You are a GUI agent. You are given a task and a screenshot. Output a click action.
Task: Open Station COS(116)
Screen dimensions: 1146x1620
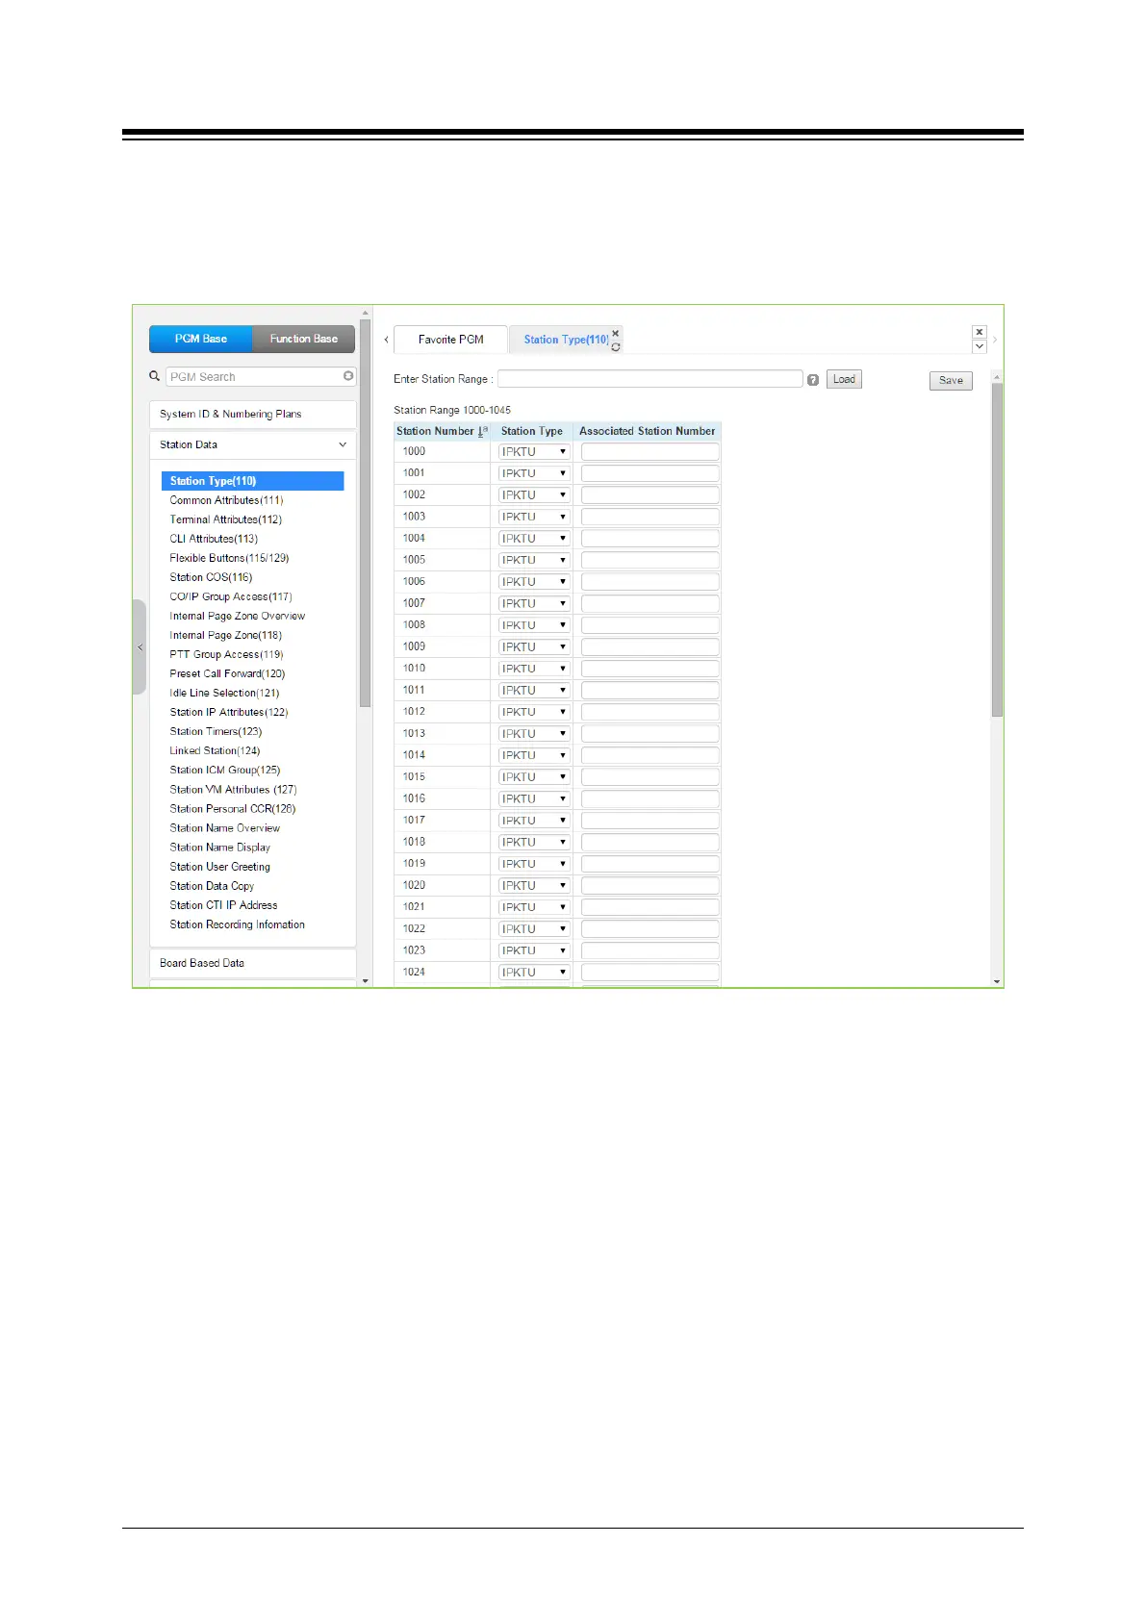point(211,577)
